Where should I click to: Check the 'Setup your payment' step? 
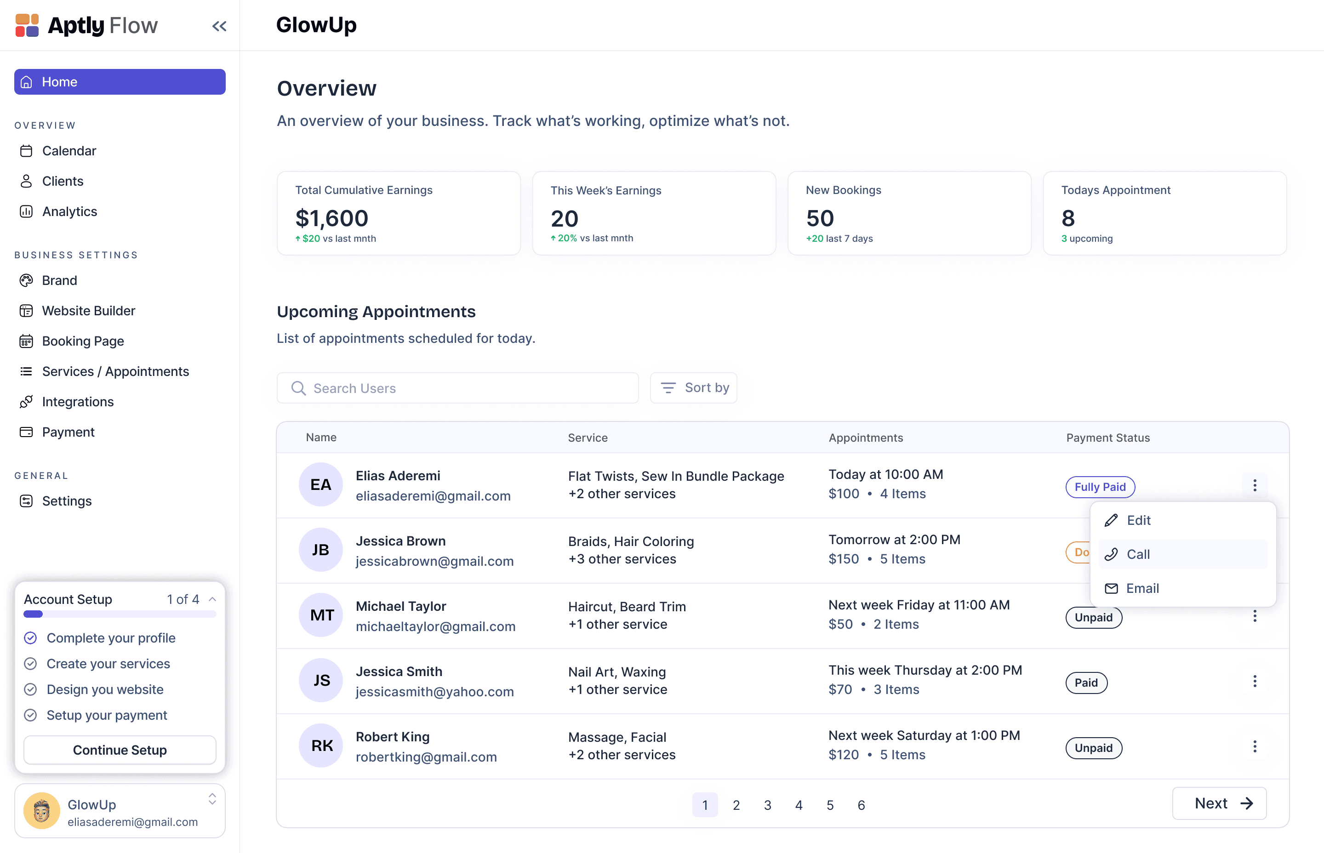[x=31, y=715]
